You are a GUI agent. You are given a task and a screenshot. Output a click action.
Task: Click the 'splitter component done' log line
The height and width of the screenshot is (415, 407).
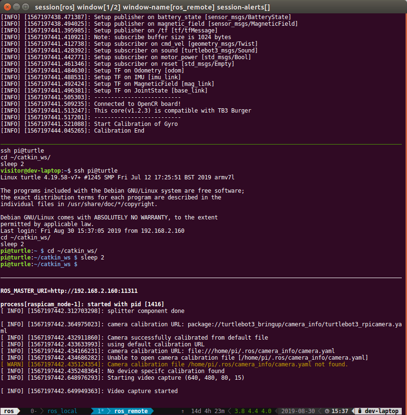pyautogui.click(x=93, y=311)
